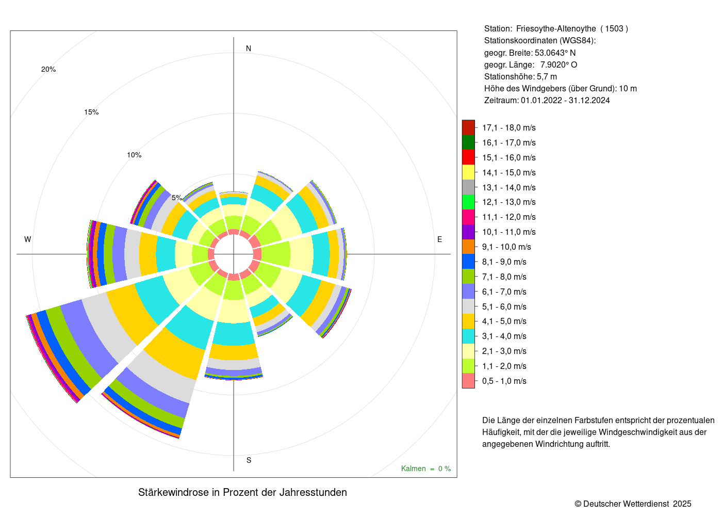Select the 2,1 - 3,0 m/s pale yellow swatch
Viewport: 722px width, 516px height.
(x=468, y=351)
